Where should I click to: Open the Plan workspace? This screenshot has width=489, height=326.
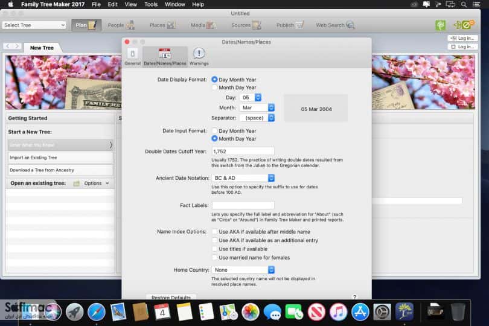tap(86, 25)
